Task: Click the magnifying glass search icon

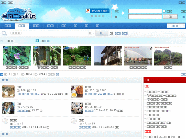Action: 4,33
